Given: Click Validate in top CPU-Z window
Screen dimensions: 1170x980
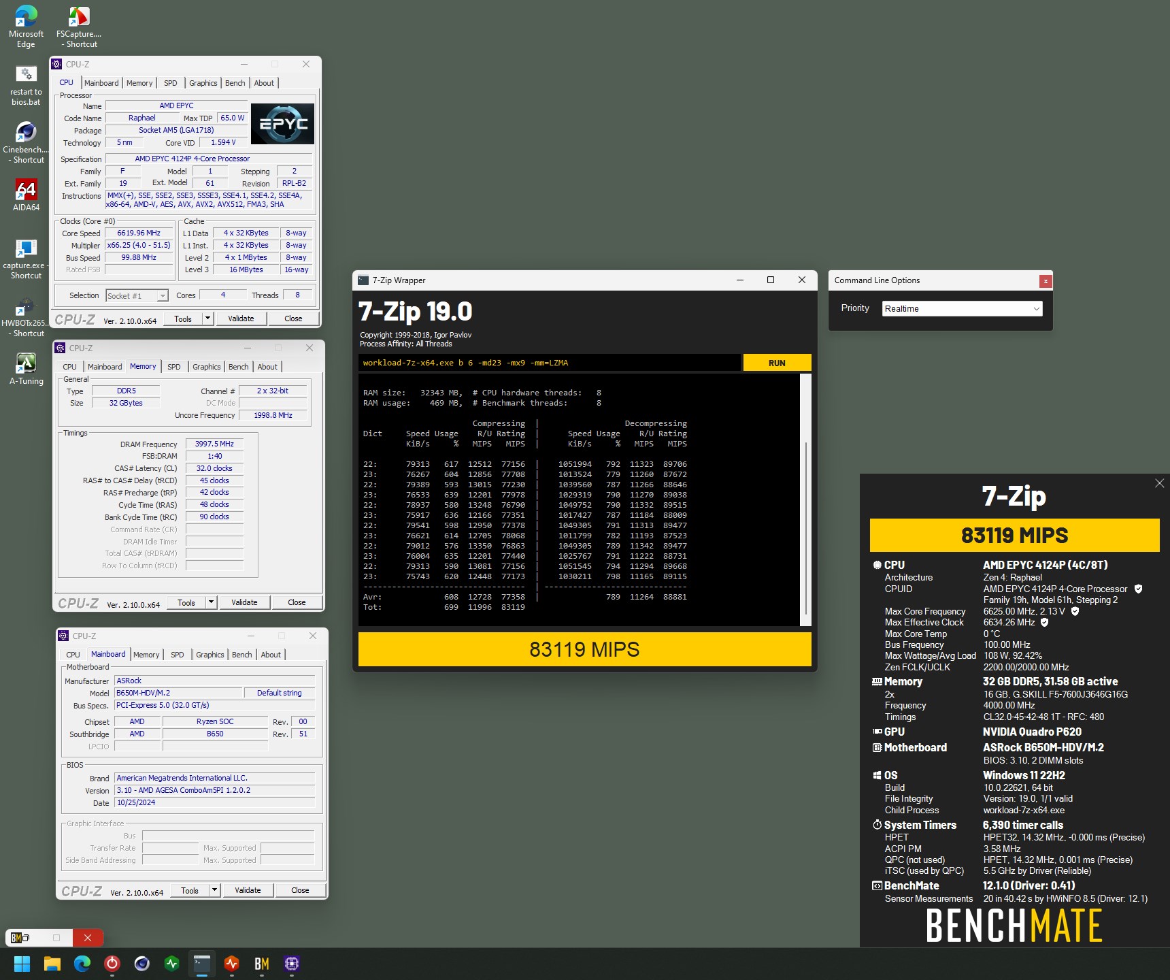Looking at the screenshot, I should point(241,318).
